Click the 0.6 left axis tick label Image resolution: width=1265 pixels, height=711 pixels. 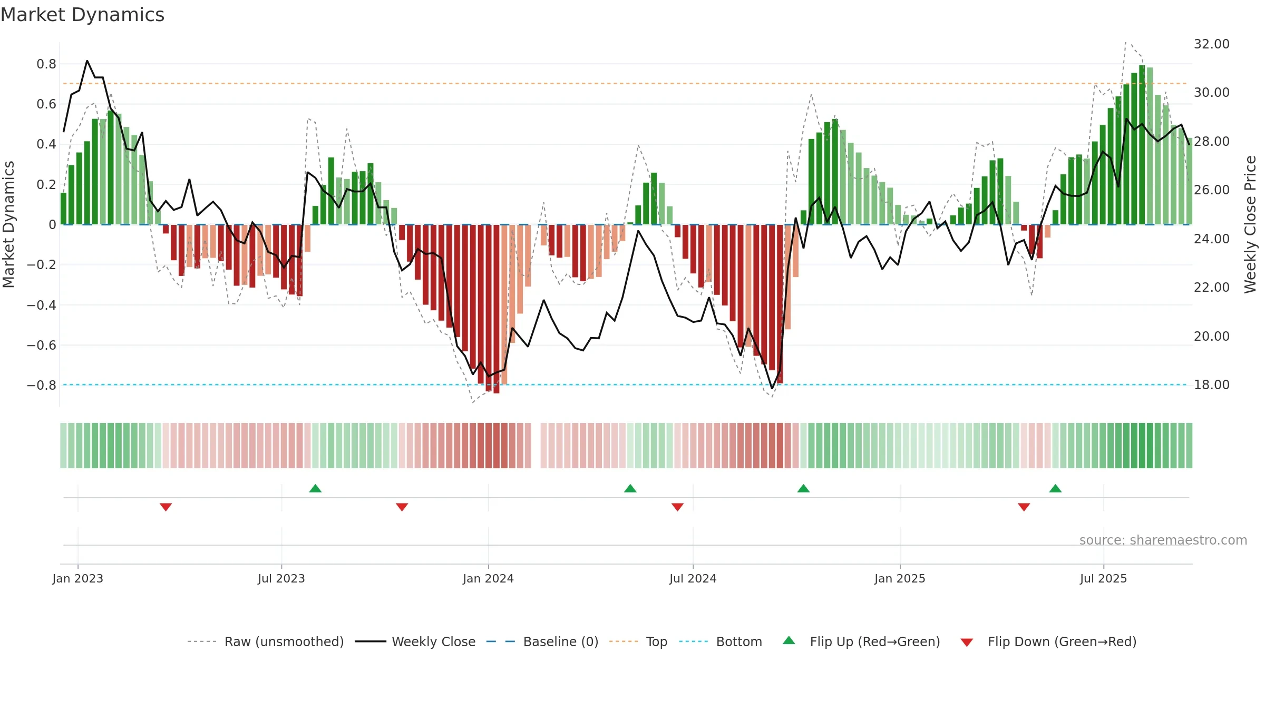[x=46, y=104]
